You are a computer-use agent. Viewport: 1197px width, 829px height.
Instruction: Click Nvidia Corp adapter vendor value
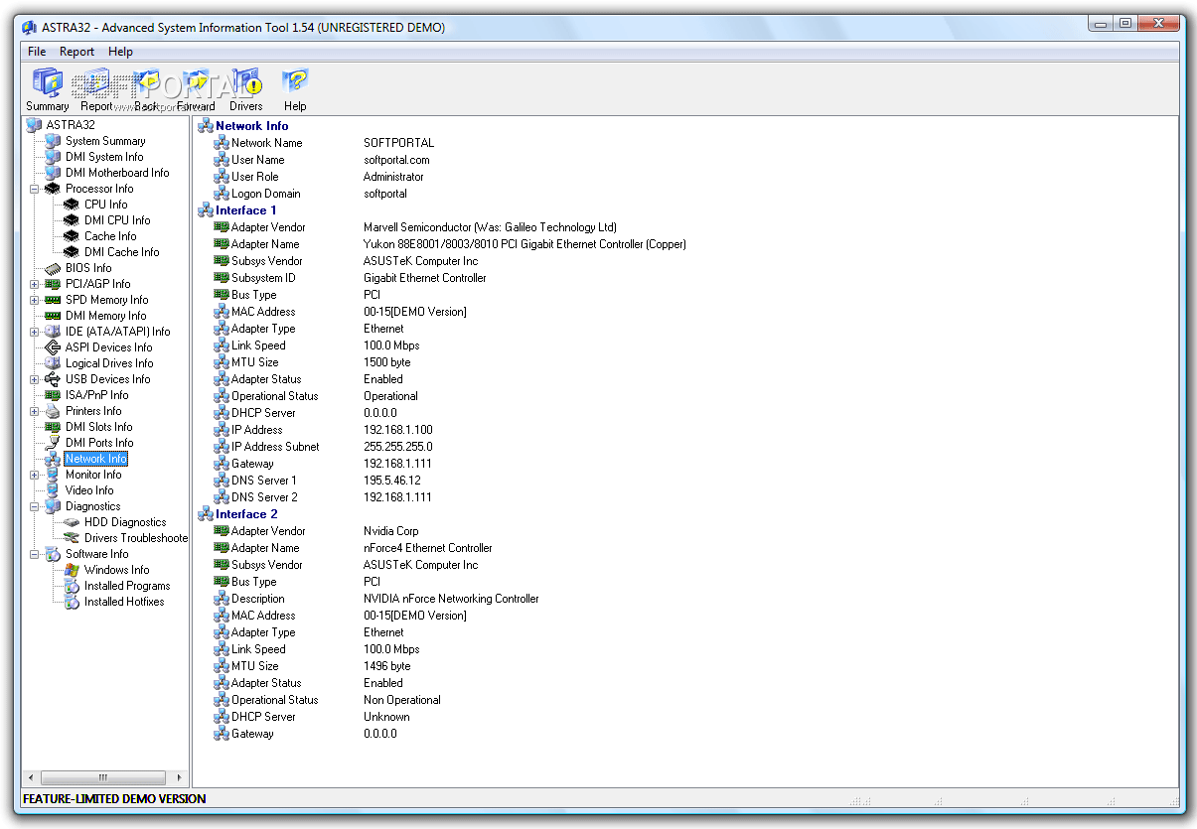point(391,531)
